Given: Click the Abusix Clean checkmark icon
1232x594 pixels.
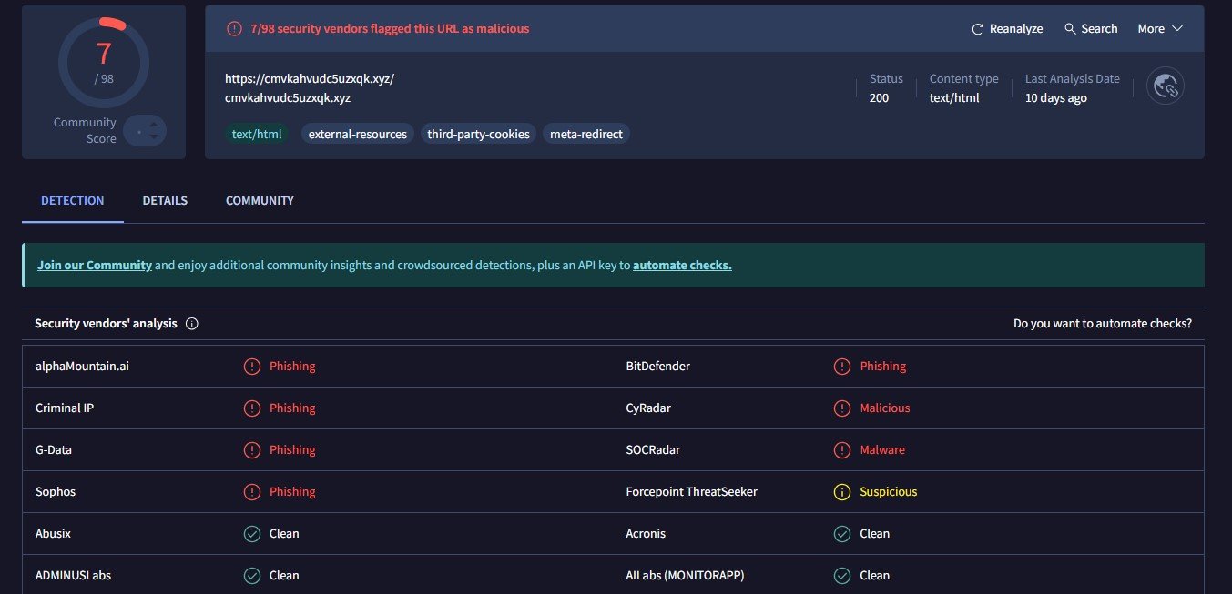Looking at the screenshot, I should 252,534.
